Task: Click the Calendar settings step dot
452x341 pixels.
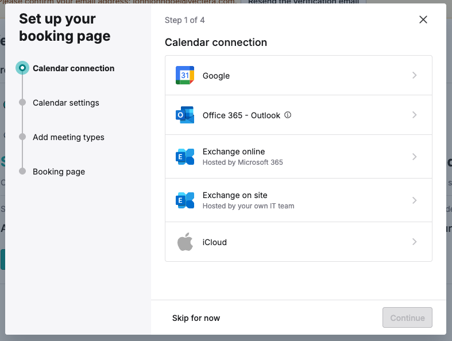Action: coord(22,102)
